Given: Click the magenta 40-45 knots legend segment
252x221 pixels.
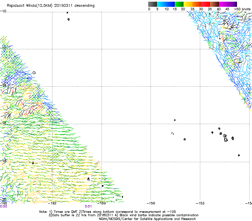Looking at the screenshot, I should [x=223, y=4].
